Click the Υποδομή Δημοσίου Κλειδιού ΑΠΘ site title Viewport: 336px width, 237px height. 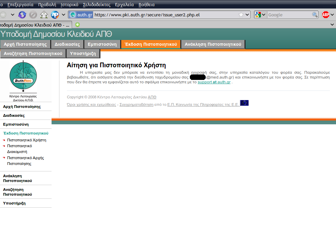point(56,34)
